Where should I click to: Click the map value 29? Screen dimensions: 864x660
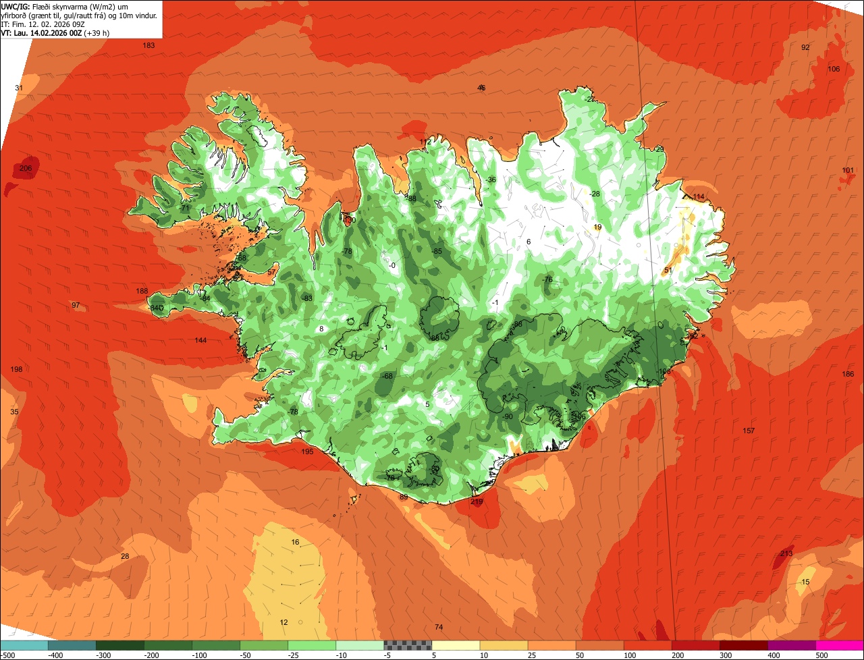click(660, 149)
